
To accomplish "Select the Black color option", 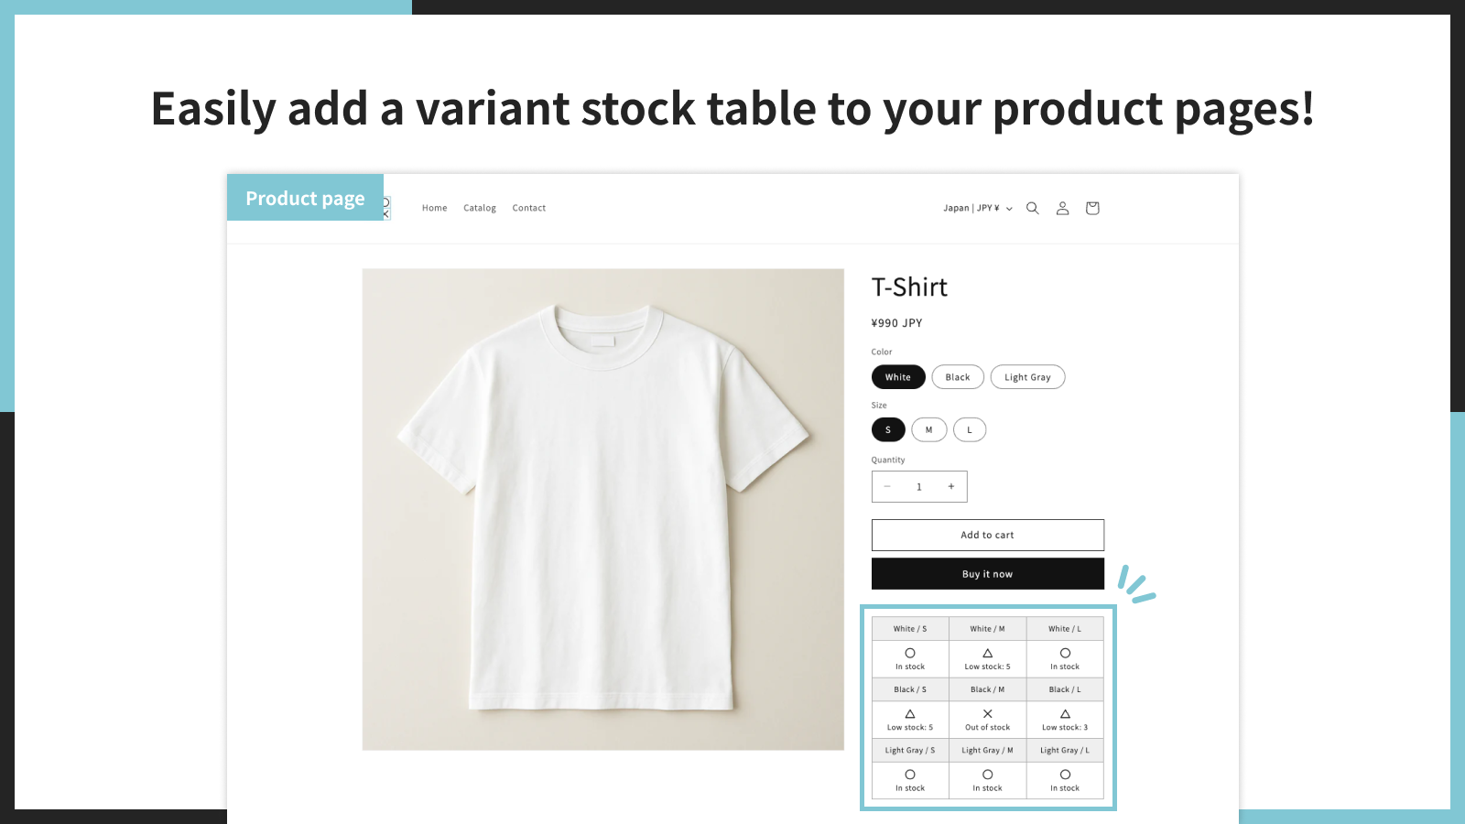I will pyautogui.click(x=958, y=377).
